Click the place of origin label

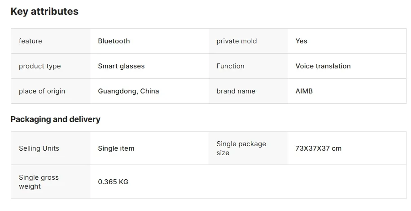tap(42, 91)
